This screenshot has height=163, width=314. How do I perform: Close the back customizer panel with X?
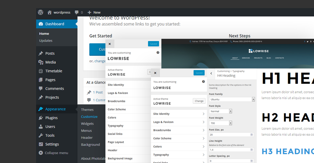(x=110, y=44)
